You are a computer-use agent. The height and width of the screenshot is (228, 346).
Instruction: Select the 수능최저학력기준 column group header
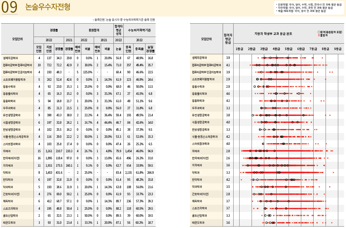140,30
